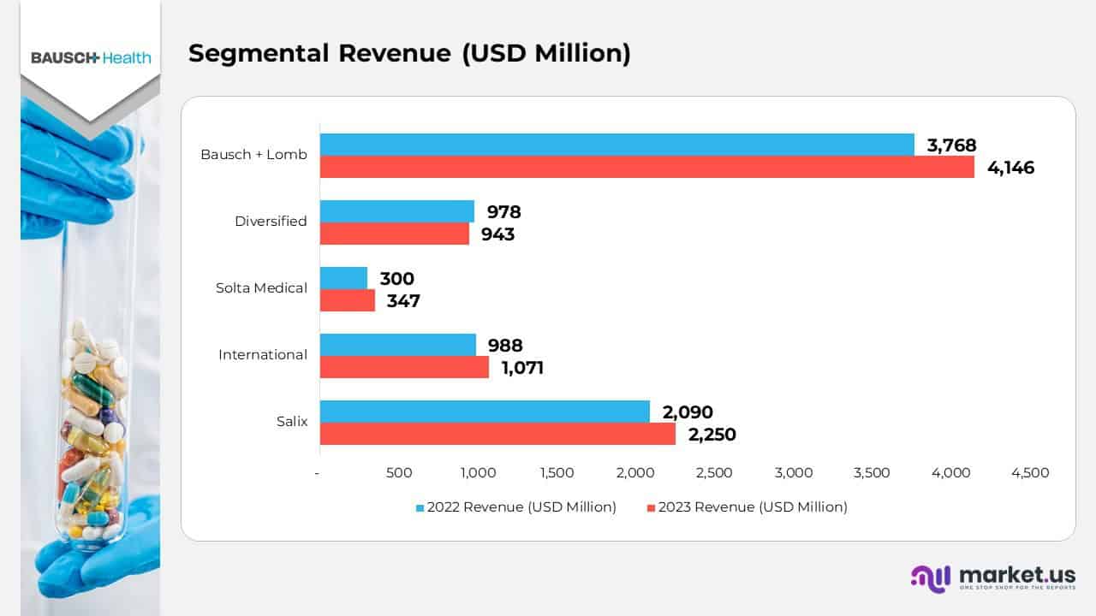Click the blue Solta Medical revenue bar
Screen dimensions: 1096x616
342,278
